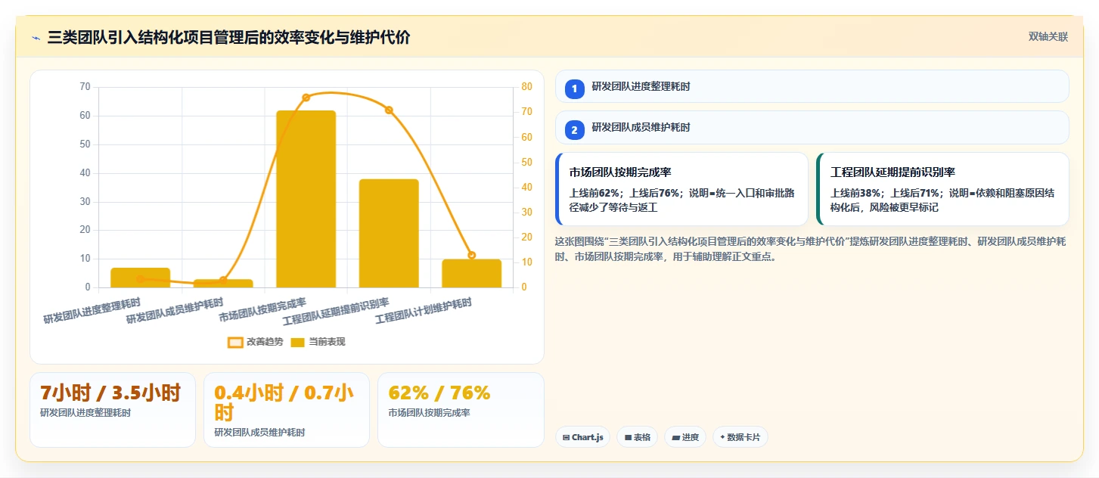
Task: Click x-axis label 研发团队进度整理耗时
Action: (92, 312)
